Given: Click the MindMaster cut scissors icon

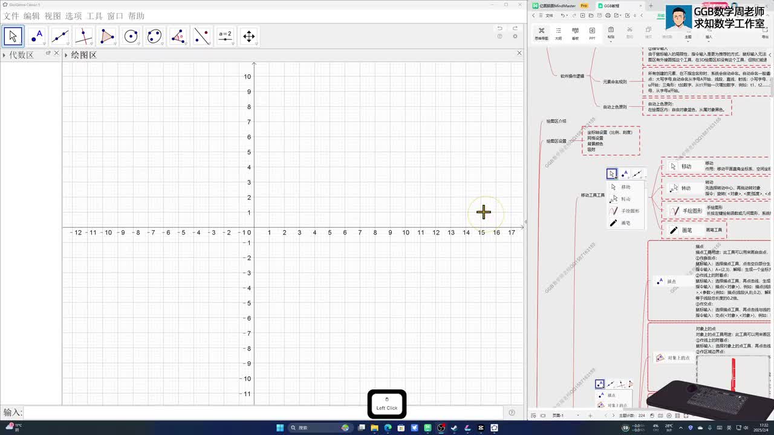Looking at the screenshot, I should coord(629,30).
